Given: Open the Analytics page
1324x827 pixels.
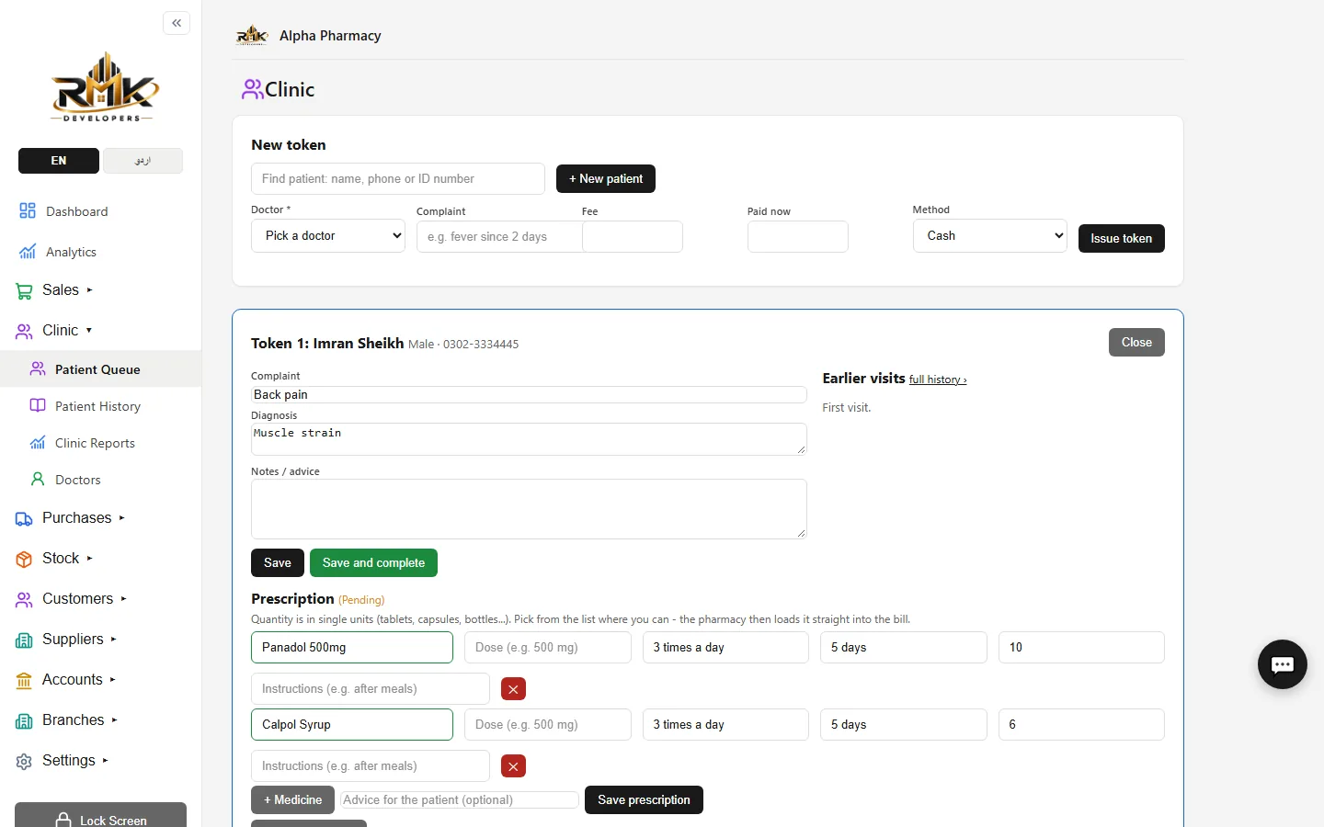Looking at the screenshot, I should 72,252.
